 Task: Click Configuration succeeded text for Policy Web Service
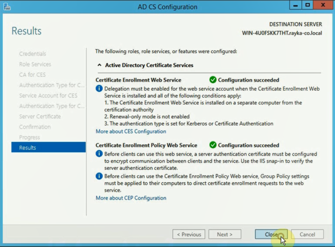249,145
